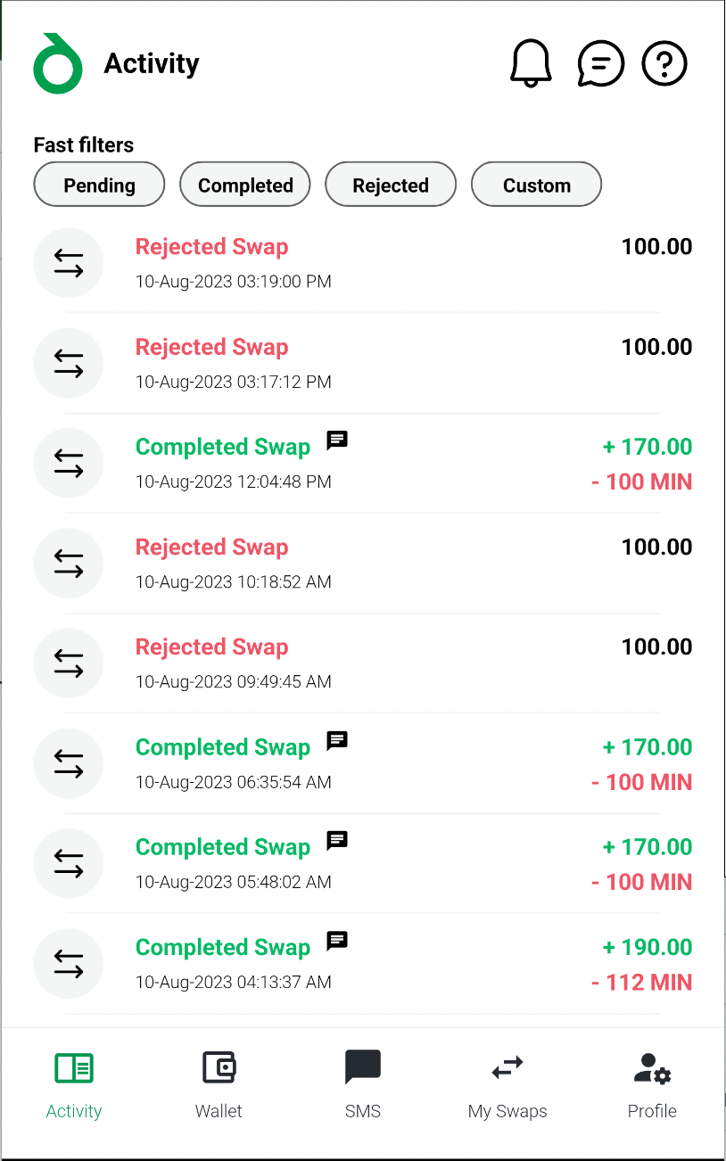Open the chat messages icon in header
The width and height of the screenshot is (726, 1161).
tap(600, 63)
